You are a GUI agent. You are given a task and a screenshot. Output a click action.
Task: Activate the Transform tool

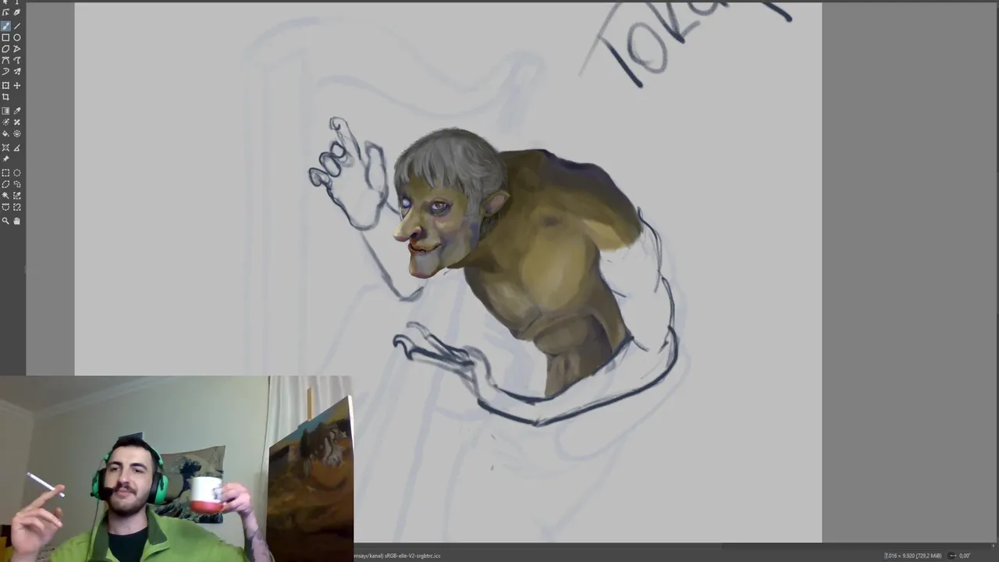[x=5, y=85]
